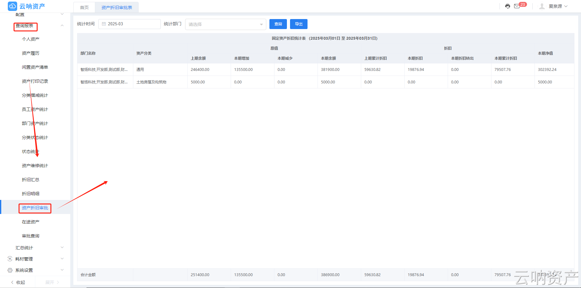Image resolution: width=581 pixels, height=288 pixels.
Task: Open 资产打印记录 menu item
Action: [35, 81]
